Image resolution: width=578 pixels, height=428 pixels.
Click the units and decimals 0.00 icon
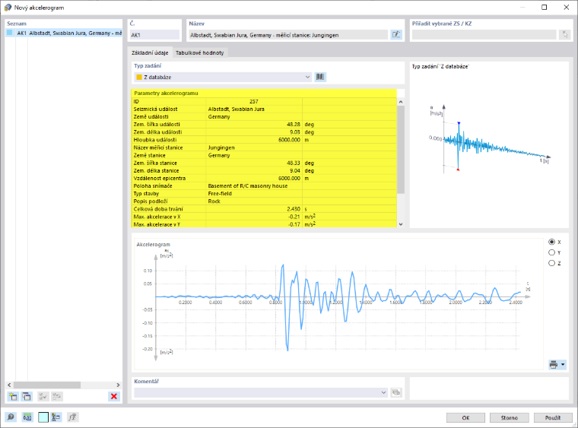click(x=27, y=417)
